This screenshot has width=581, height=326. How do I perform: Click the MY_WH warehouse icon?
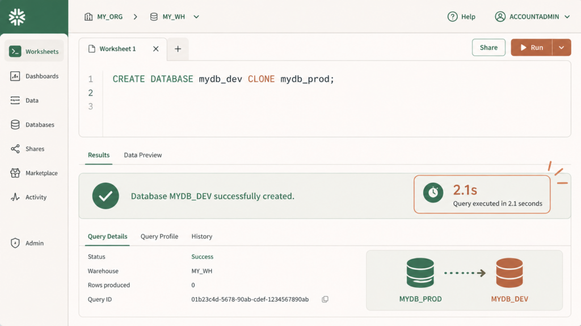(x=154, y=16)
